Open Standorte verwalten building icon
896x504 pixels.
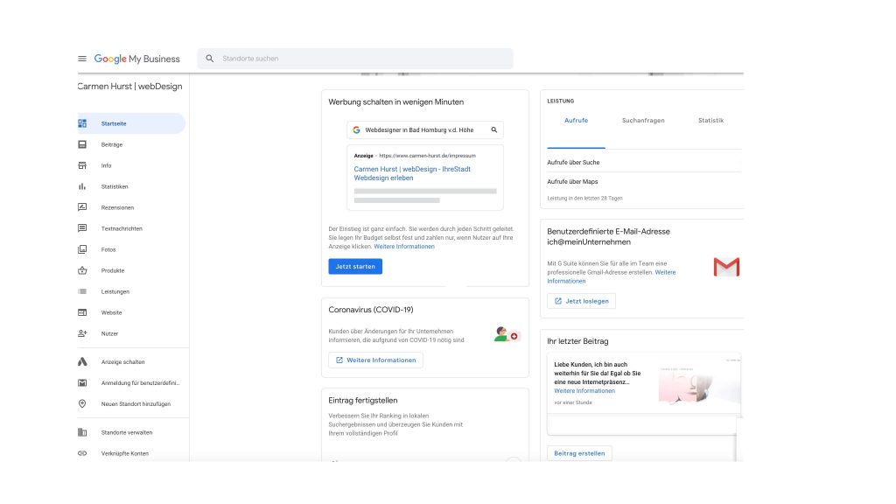[82, 432]
